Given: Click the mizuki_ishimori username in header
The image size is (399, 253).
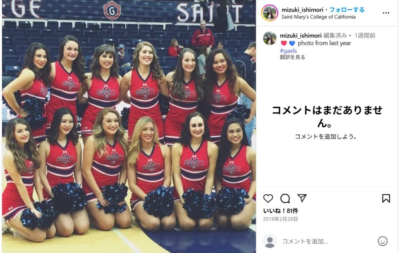Looking at the screenshot, I should [x=302, y=10].
